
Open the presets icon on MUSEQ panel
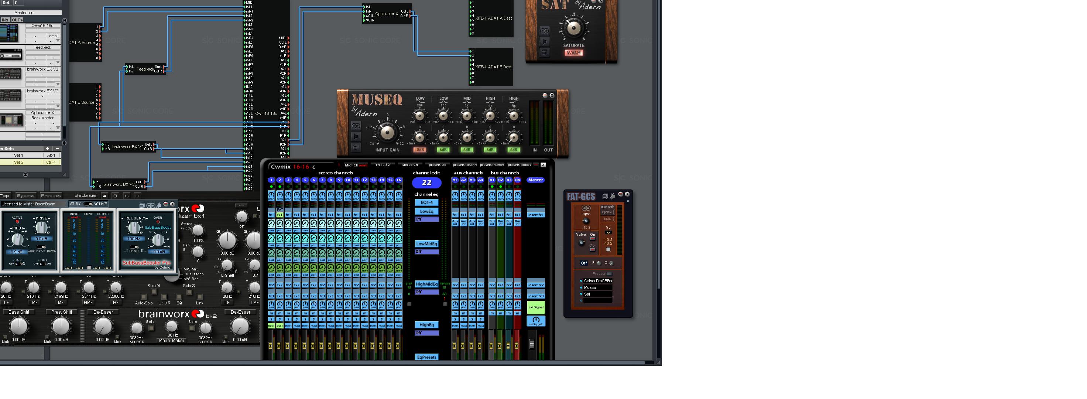tap(356, 147)
